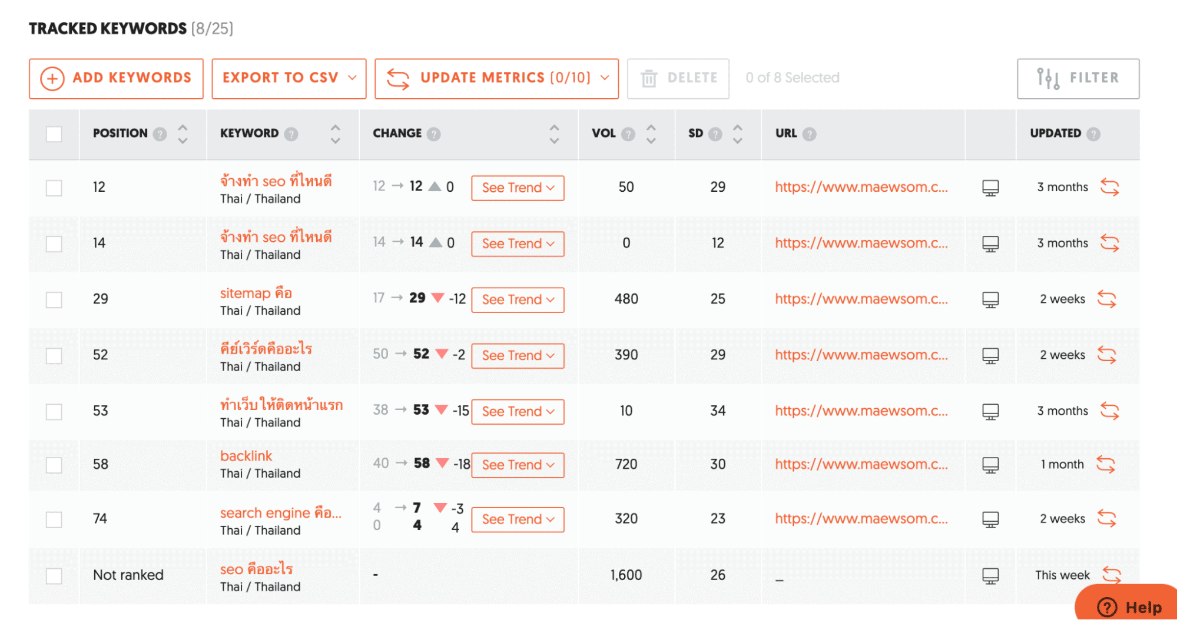Open See Trend for the backlink keyword

click(517, 464)
